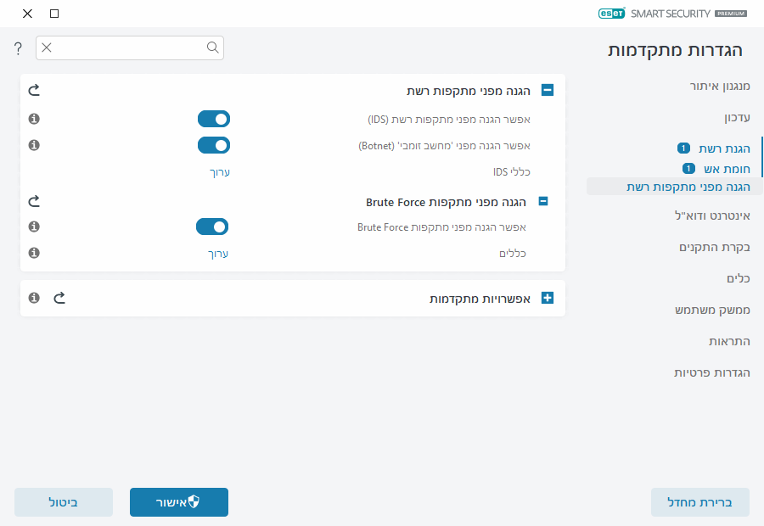Click the info icon beside the IDS toggle row
The image size is (764, 526).
coord(34,119)
